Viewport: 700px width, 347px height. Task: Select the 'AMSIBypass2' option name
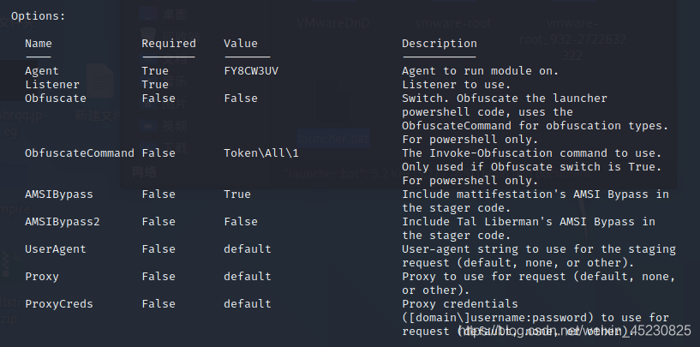tap(63, 222)
